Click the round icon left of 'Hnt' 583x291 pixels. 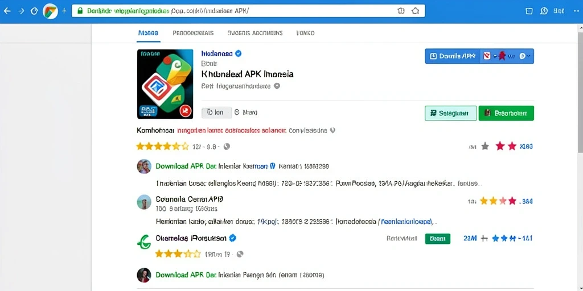[544, 11]
